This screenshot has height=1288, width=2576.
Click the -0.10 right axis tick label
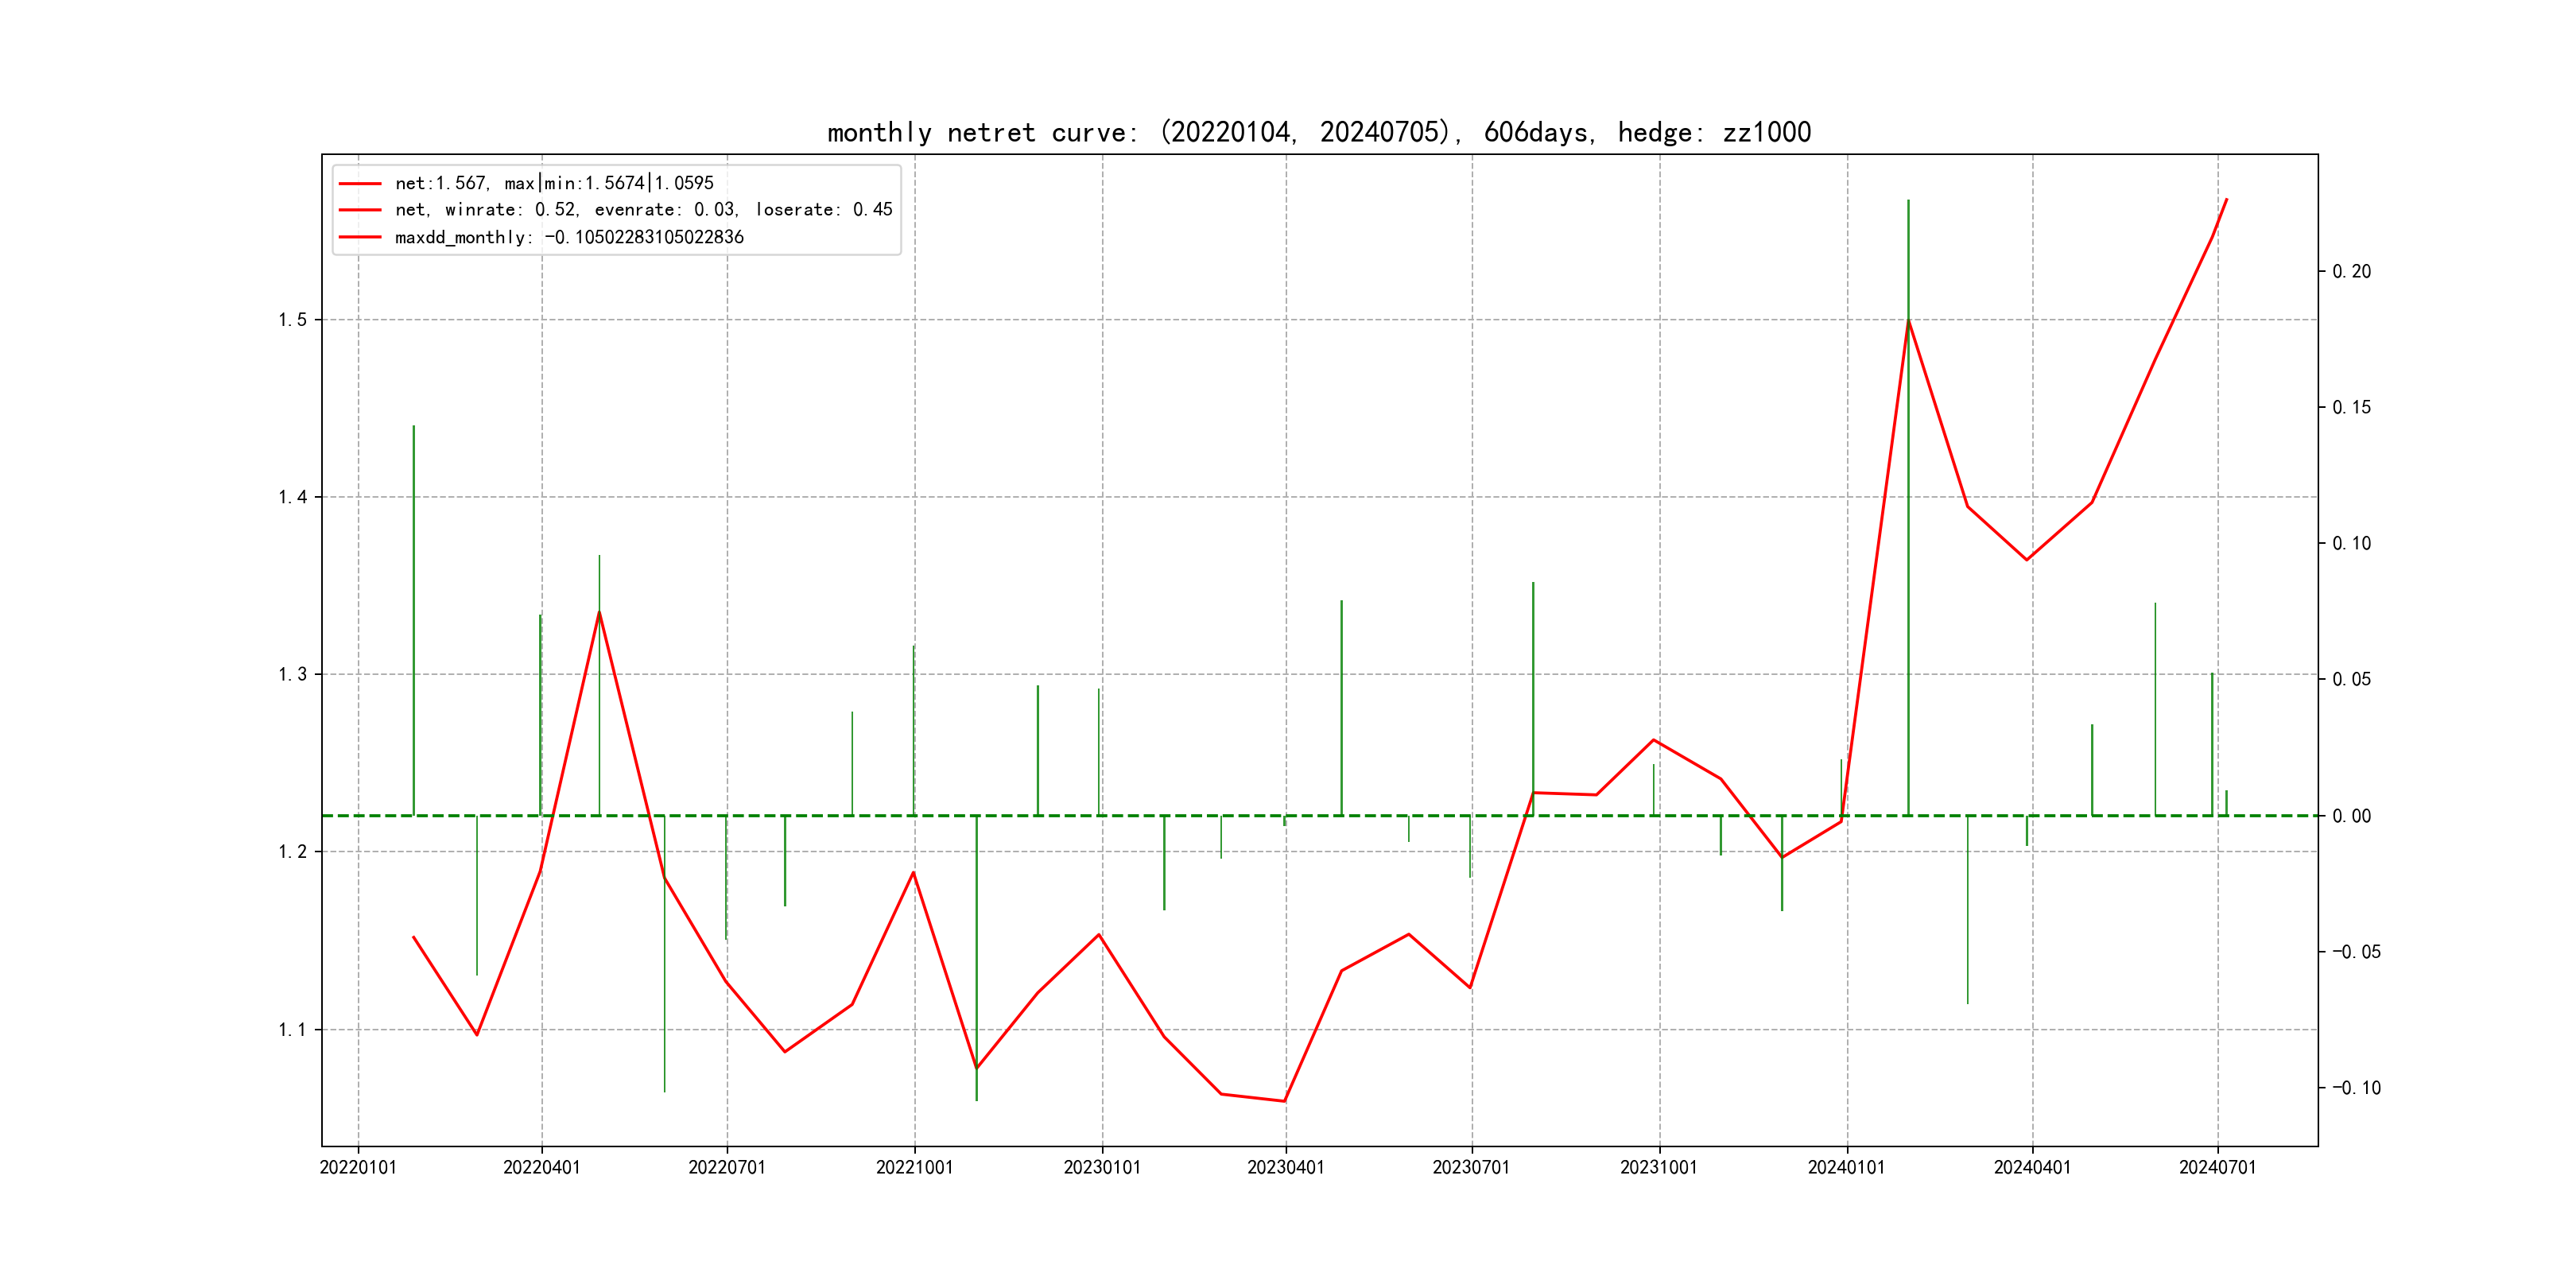point(2356,1088)
